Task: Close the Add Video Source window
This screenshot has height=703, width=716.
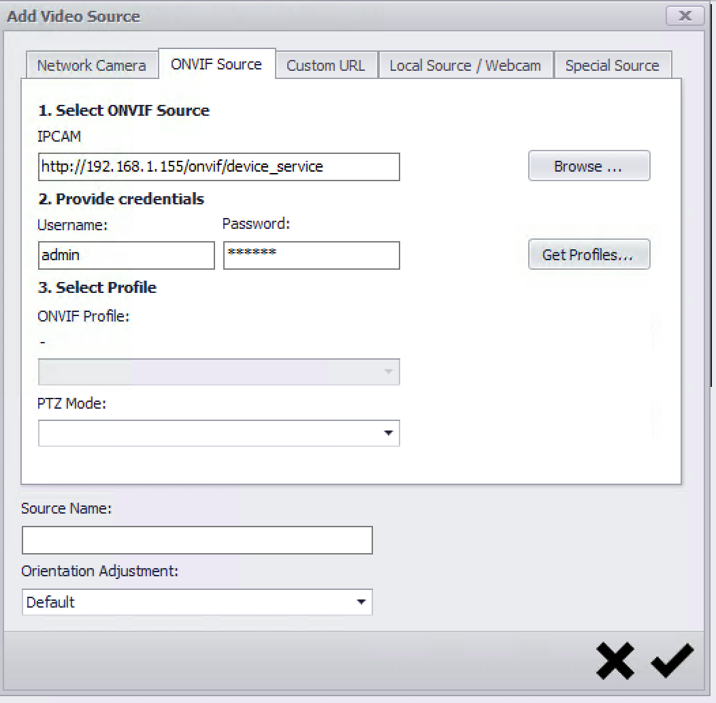Action: 685,16
